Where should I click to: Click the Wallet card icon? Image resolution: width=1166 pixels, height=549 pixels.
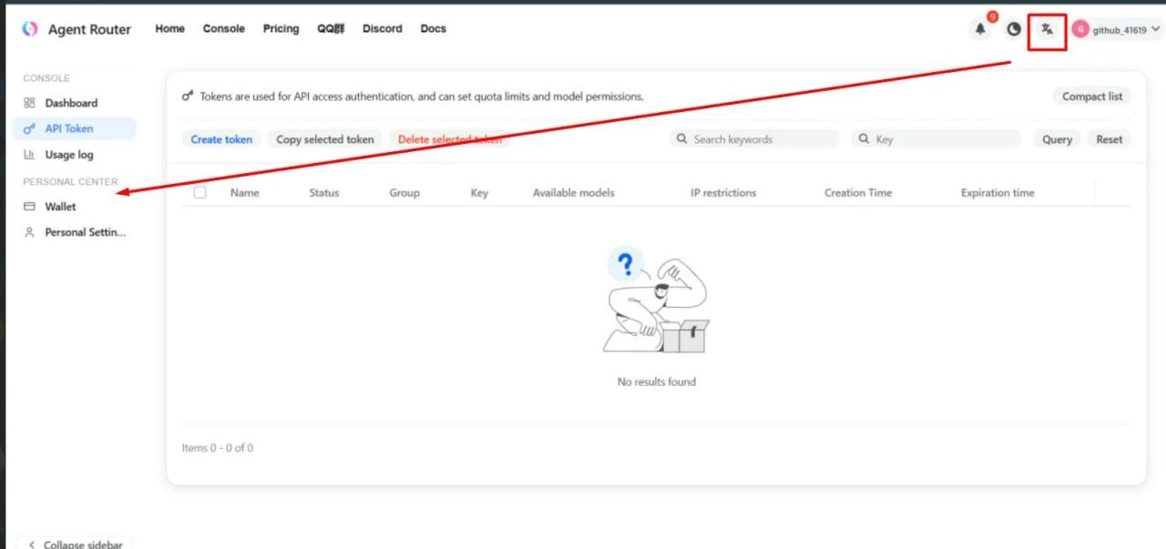(x=29, y=207)
